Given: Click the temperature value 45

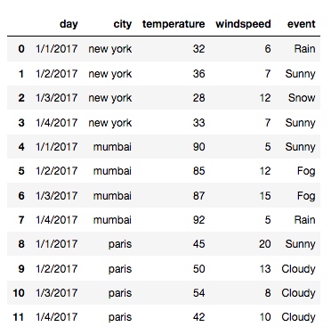Looking at the screenshot, I should tap(198, 244).
